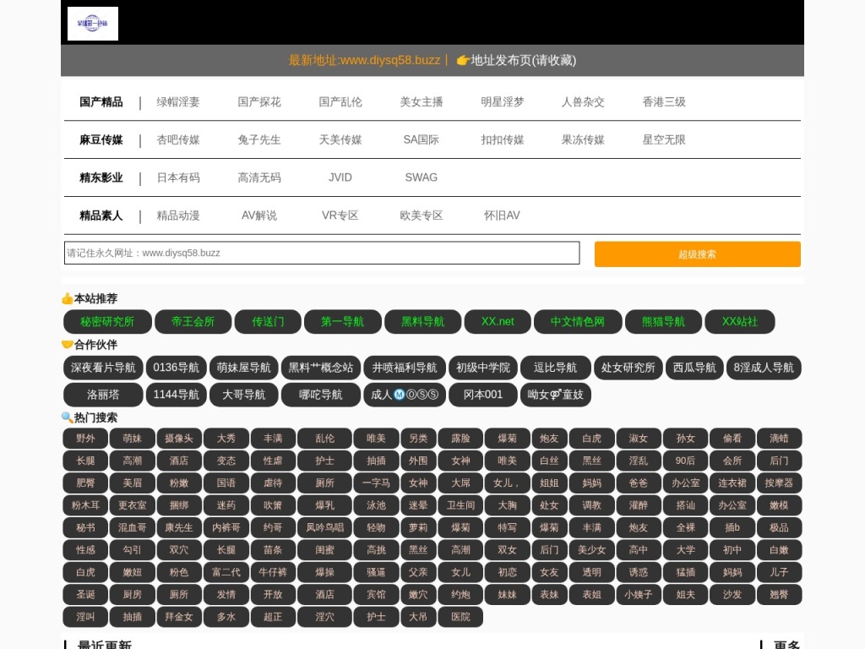The height and width of the screenshot is (649, 865).
Task: Open the 欧美专区 category
Action: 421,215
